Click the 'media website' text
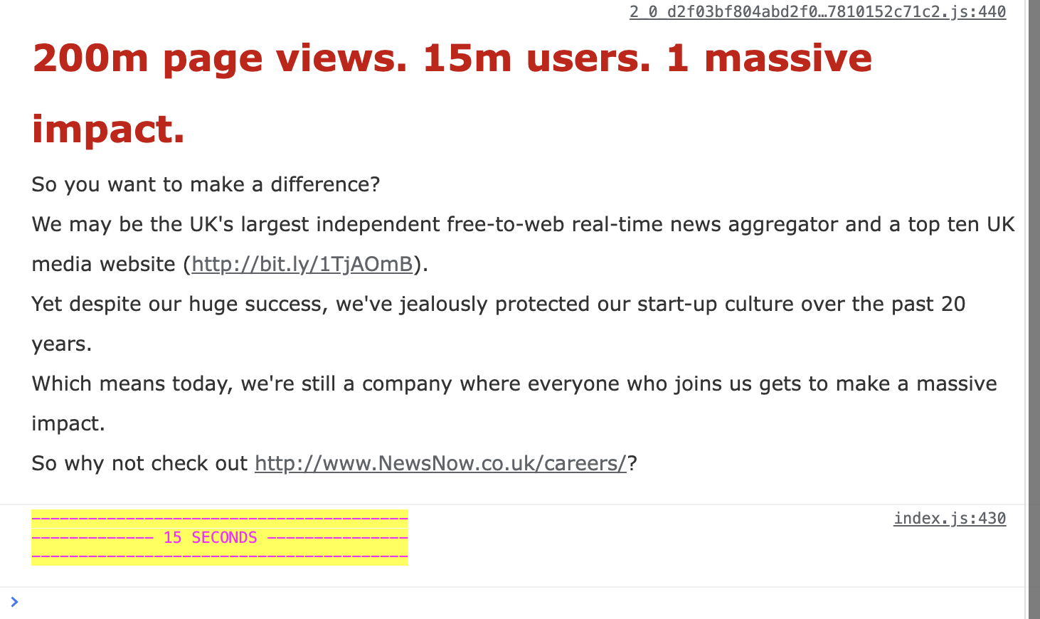Screen dimensions: 1040x619 [103, 264]
